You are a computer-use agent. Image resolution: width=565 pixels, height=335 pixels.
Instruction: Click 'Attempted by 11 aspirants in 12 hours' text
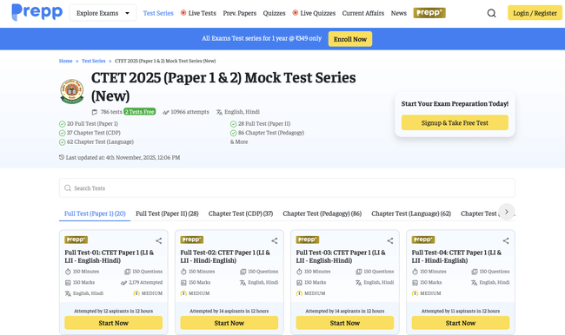pyautogui.click(x=461, y=311)
